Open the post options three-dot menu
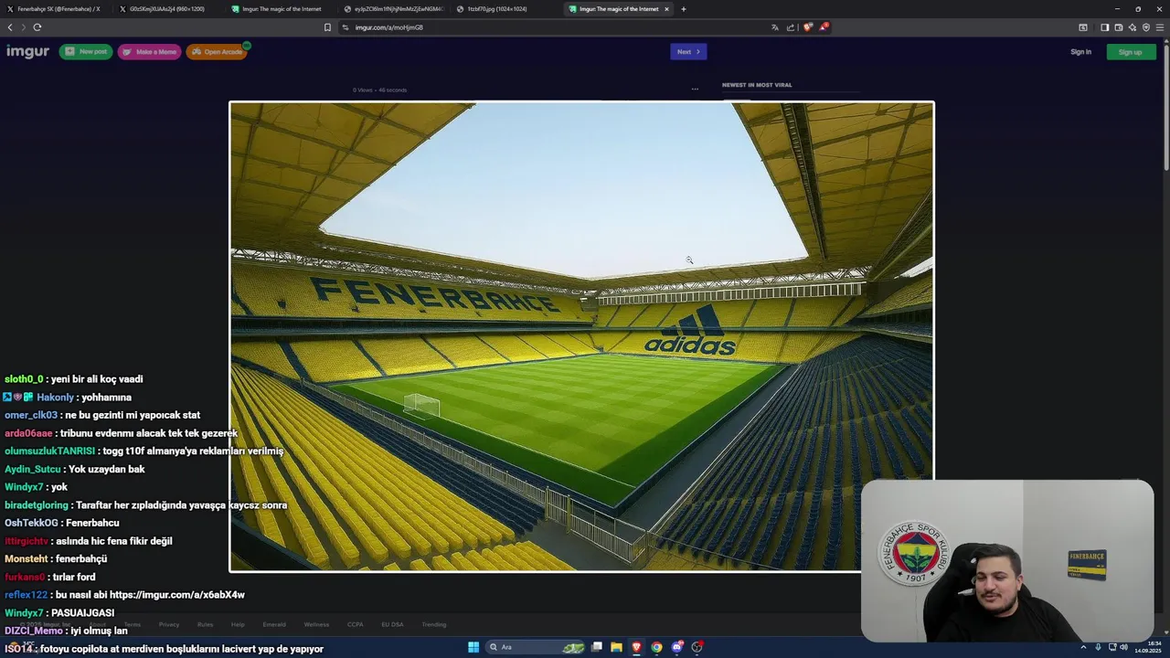This screenshot has height=658, width=1170. point(695,90)
